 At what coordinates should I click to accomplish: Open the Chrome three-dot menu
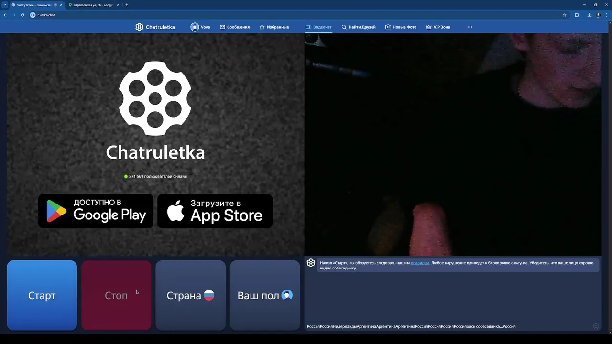click(x=607, y=15)
